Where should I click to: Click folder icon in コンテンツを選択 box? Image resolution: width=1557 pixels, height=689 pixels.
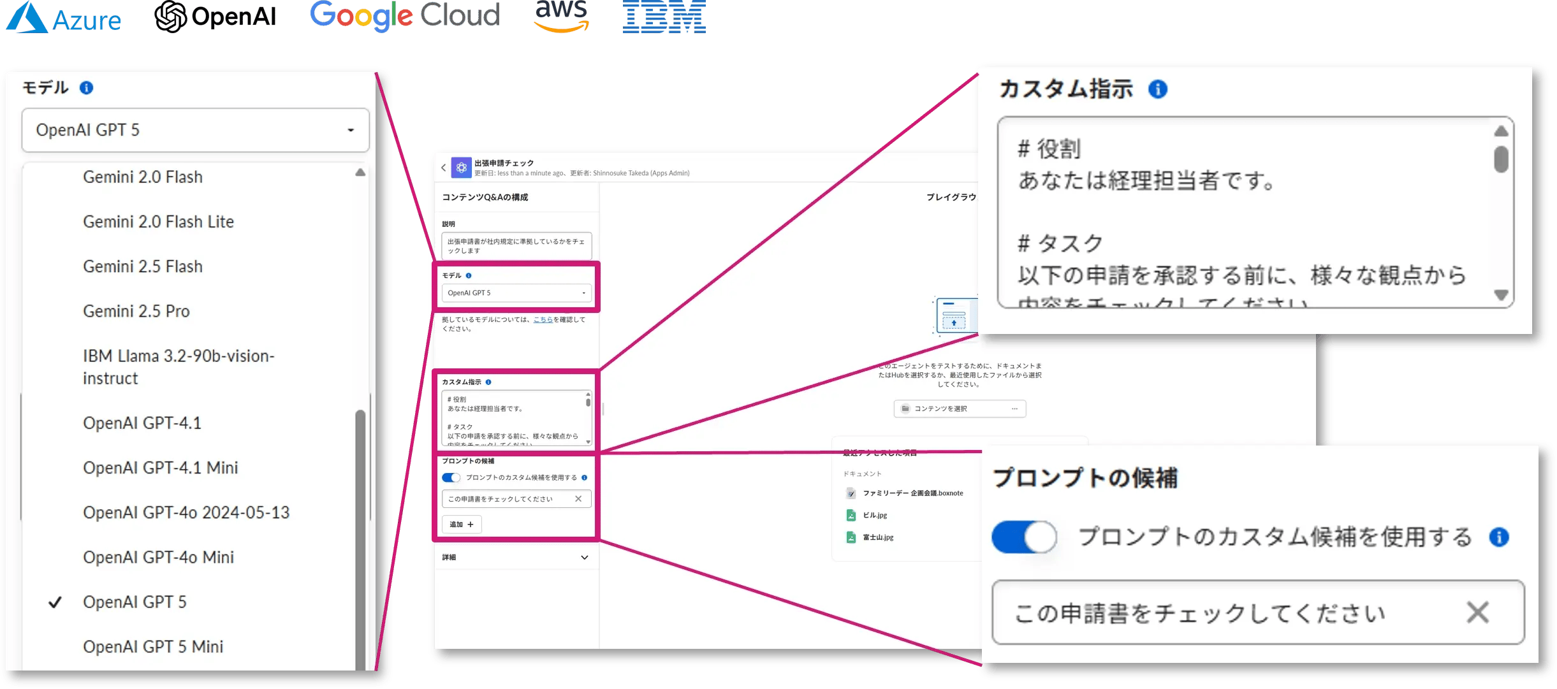(x=905, y=409)
